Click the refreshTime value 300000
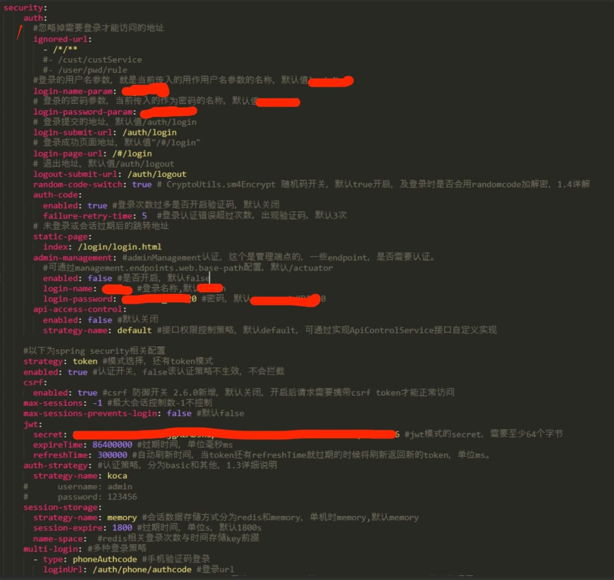This screenshot has width=614, height=580. (112, 455)
